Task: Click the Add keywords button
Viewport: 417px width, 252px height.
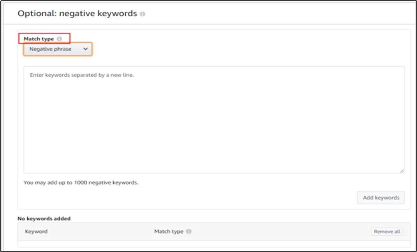Action: tap(381, 197)
